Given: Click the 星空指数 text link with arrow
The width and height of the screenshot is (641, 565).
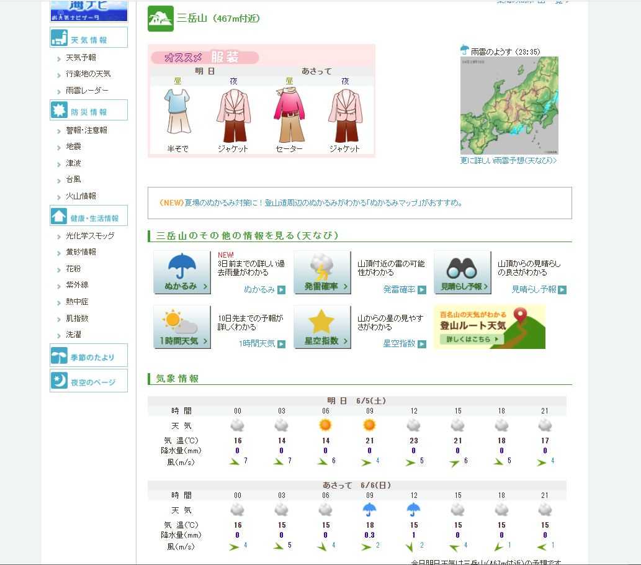Looking at the screenshot, I should [x=404, y=344].
